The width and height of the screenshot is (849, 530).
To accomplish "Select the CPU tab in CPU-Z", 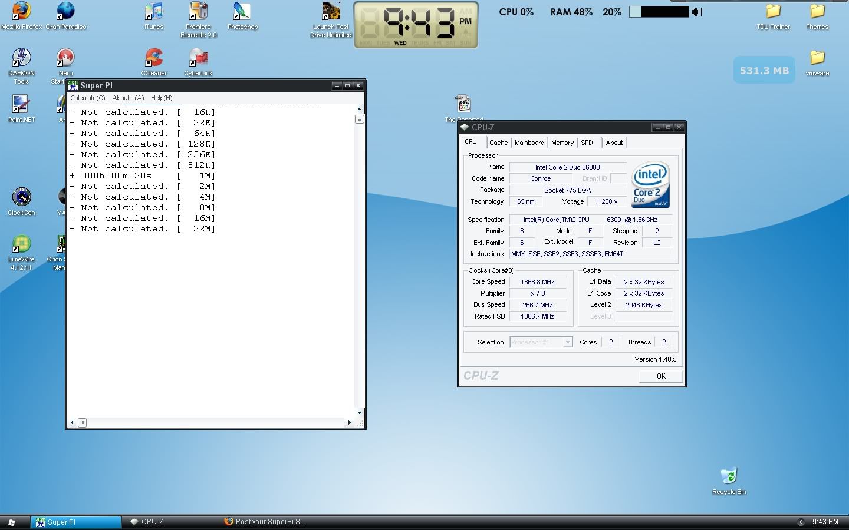I will tap(471, 141).
